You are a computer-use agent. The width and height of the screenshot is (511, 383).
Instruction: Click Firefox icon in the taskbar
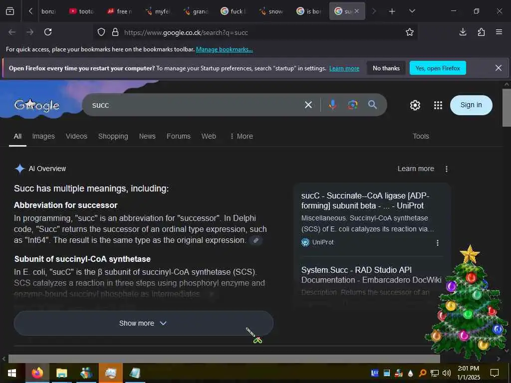point(37,373)
